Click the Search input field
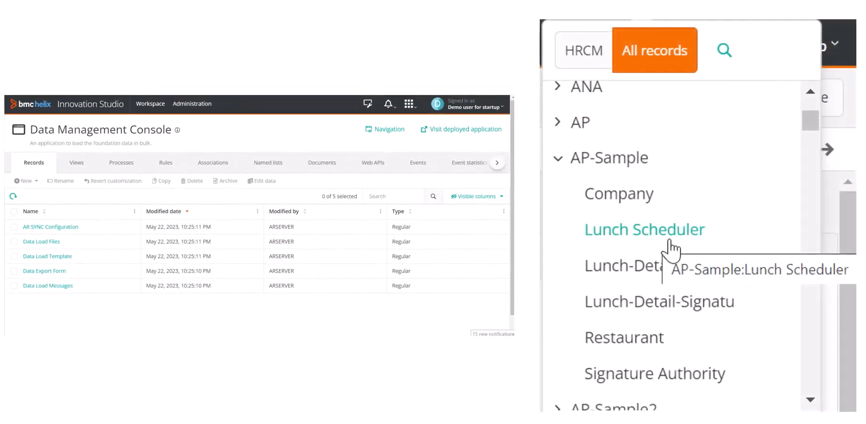This screenshot has height=424, width=866. coord(394,196)
